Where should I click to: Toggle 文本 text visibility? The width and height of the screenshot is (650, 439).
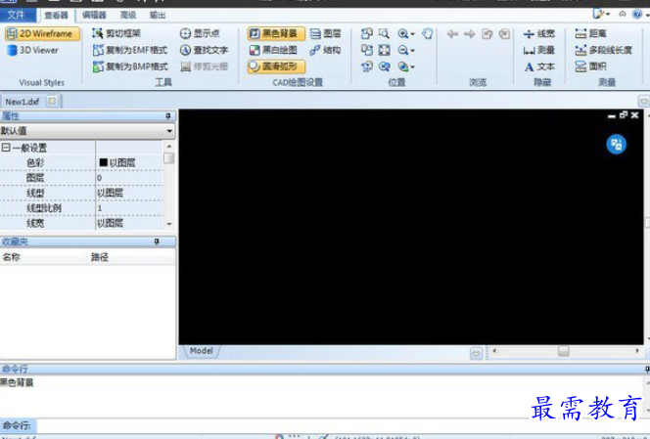pos(539,66)
